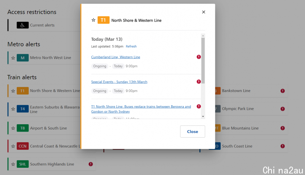Screen dimensions: 305x175
Task: Favourite North Shore & Western Line in the list
Action: coord(13,91)
